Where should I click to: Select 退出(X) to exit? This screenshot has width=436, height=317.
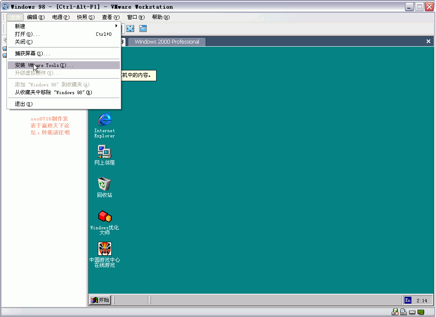pos(64,104)
